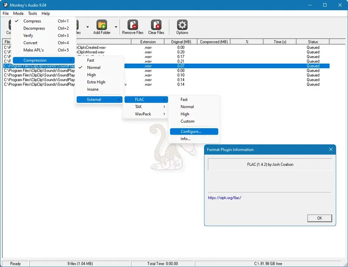Select Compress mode in Mode menu

[x=43, y=21]
